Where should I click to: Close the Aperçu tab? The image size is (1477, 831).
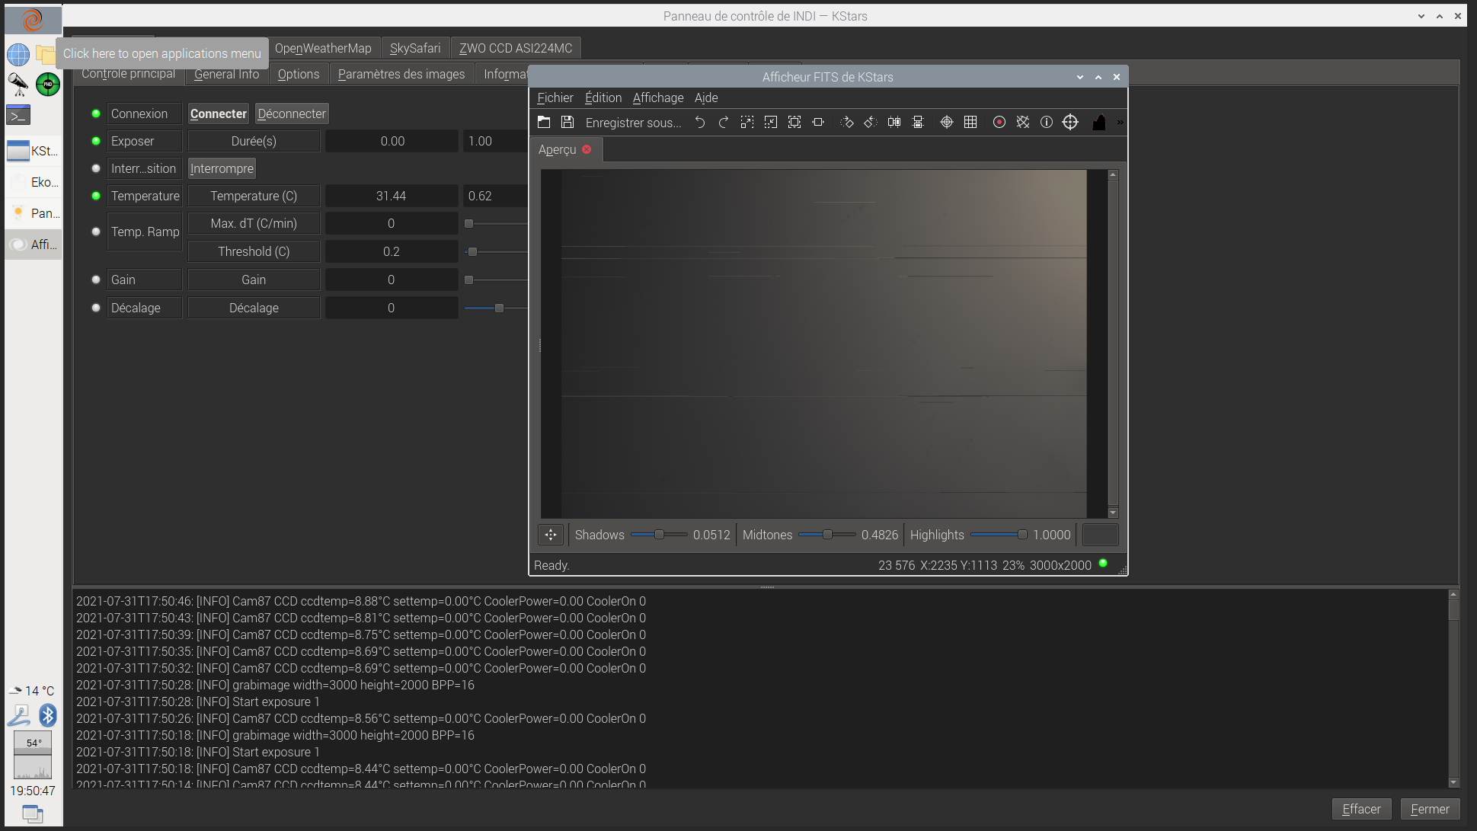[587, 149]
